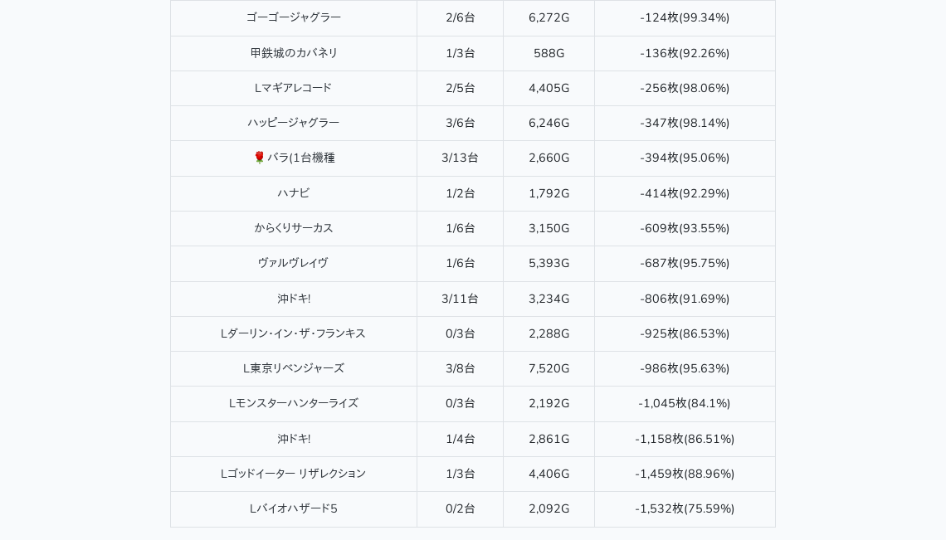Select the 6,246G game count cell
The image size is (946, 540).
point(549,123)
